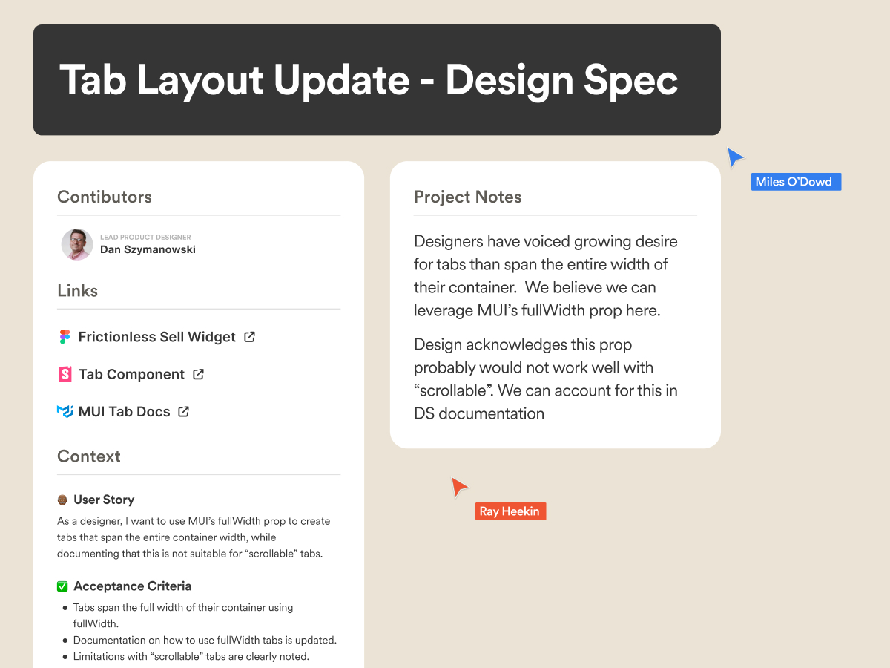The width and height of the screenshot is (890, 668).
Task: Click the Project Notes heading
Action: point(467,197)
